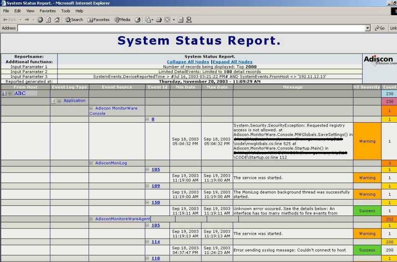Click into the Address input field
This screenshot has height=262, width=397.
coord(191,28)
